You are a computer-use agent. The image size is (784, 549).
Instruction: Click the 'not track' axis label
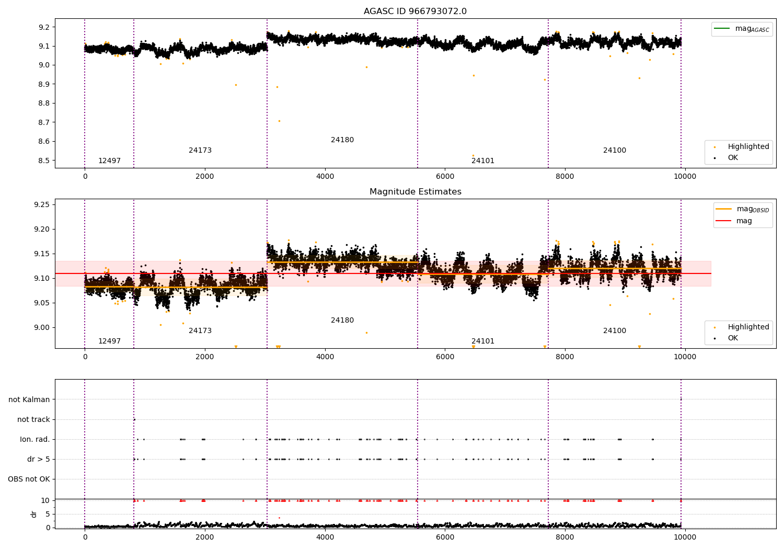33,419
